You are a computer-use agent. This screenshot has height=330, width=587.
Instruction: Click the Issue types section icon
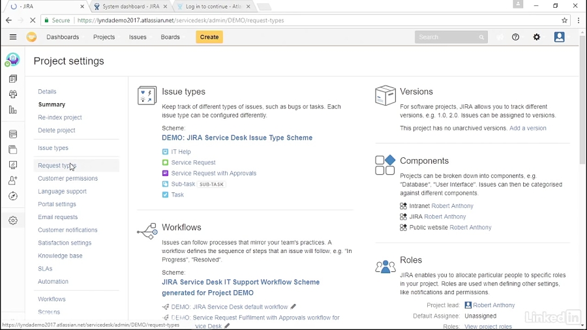(147, 95)
